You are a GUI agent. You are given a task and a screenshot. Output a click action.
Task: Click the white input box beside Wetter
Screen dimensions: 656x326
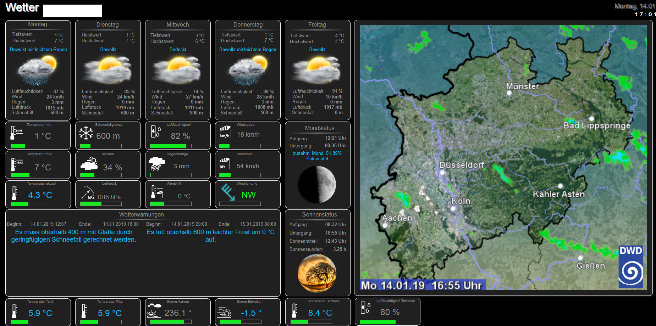(x=73, y=11)
